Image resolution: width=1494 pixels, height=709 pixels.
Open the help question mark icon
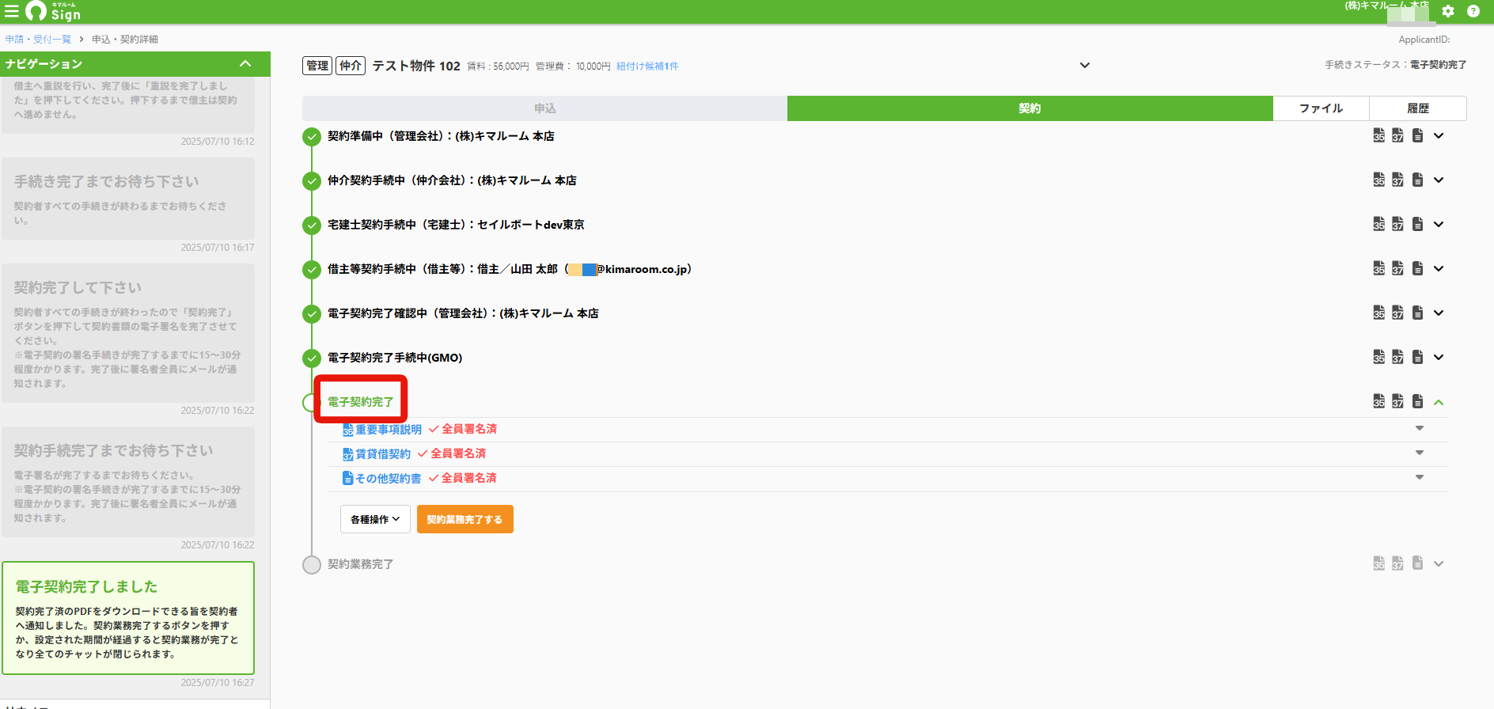(1473, 11)
